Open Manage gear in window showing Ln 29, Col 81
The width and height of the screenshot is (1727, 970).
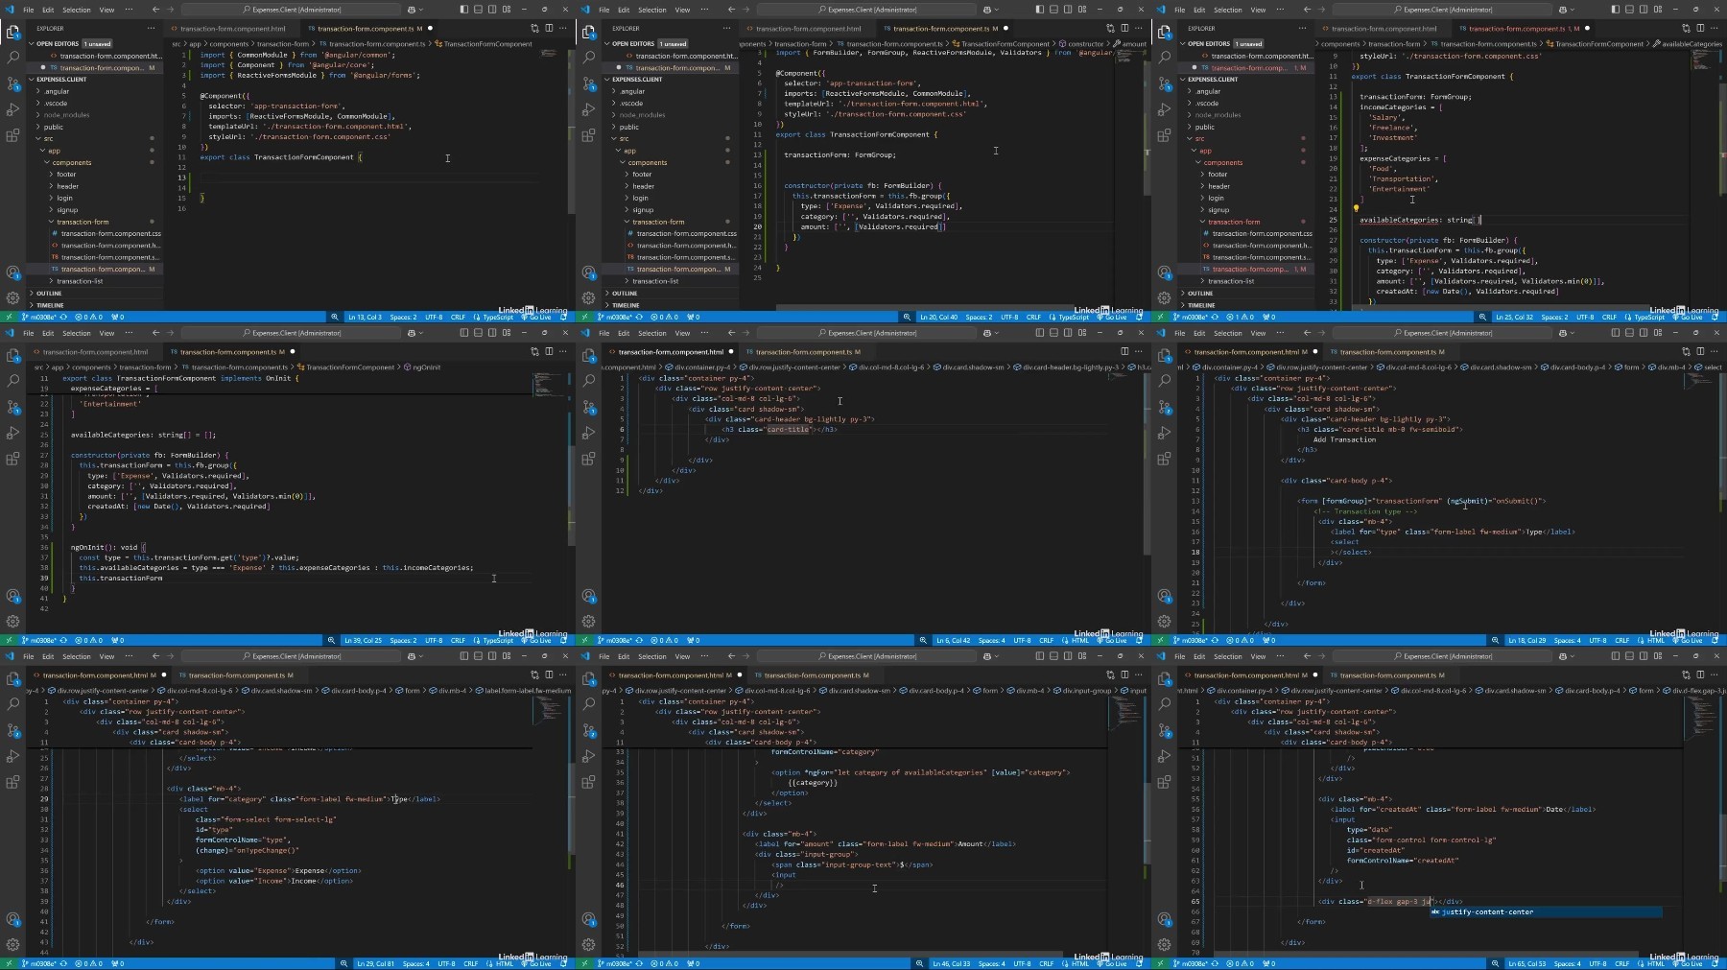[12, 944]
